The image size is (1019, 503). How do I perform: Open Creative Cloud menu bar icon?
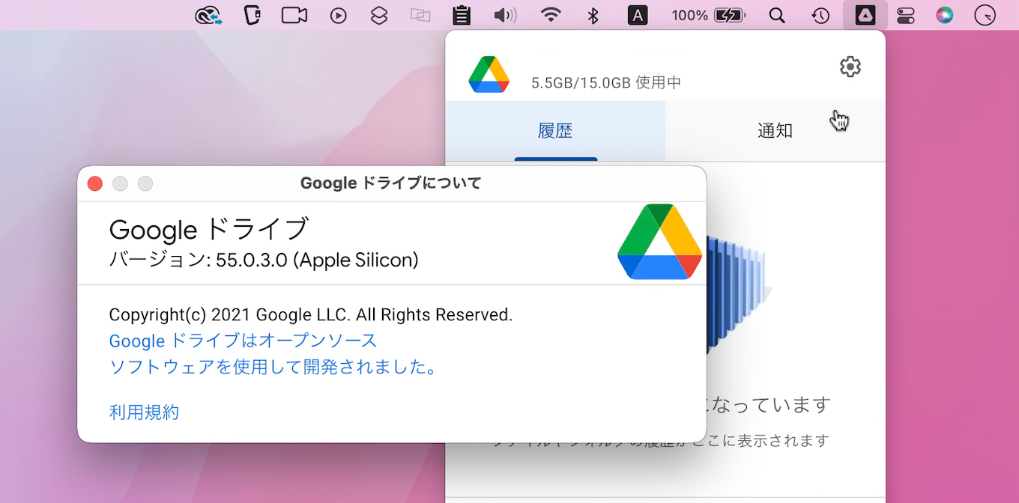tap(208, 15)
